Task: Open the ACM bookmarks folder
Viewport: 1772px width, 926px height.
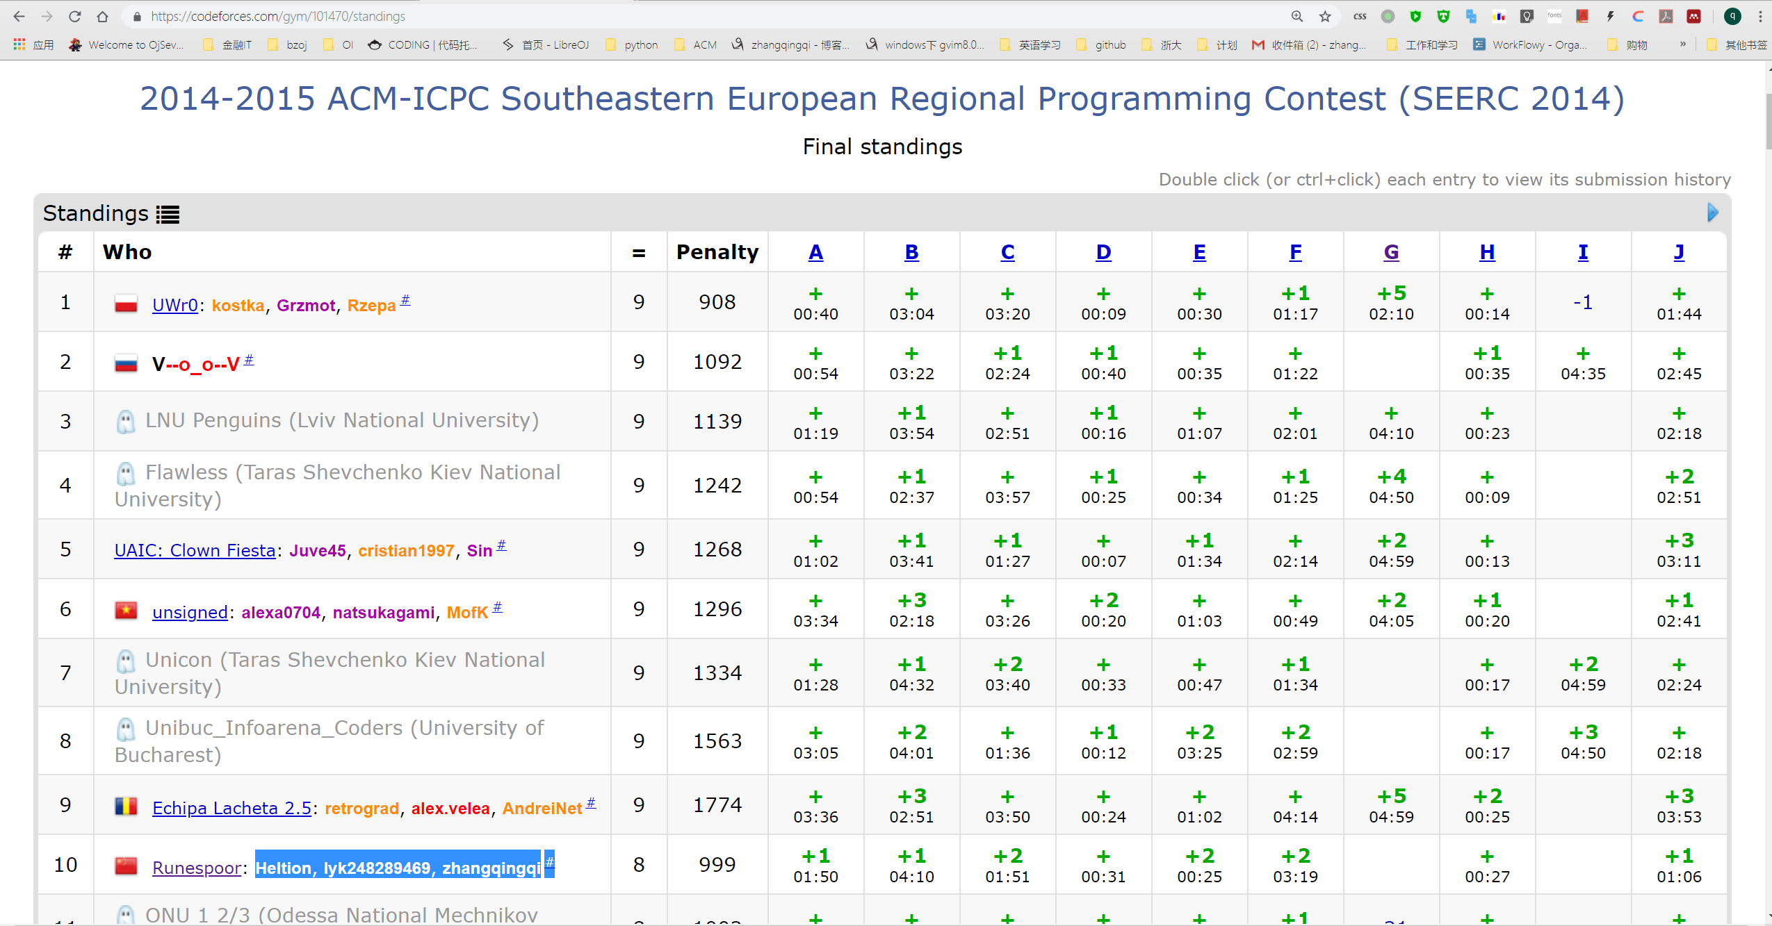Action: 696,44
